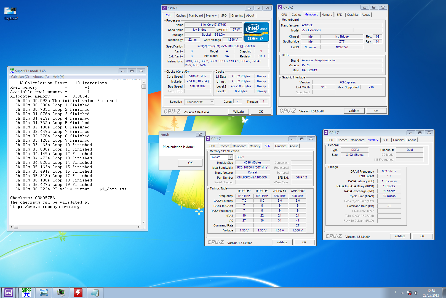446x298 pixels.
Task: Expand the Slot #2 memory slot dropdown
Action: 231,157
